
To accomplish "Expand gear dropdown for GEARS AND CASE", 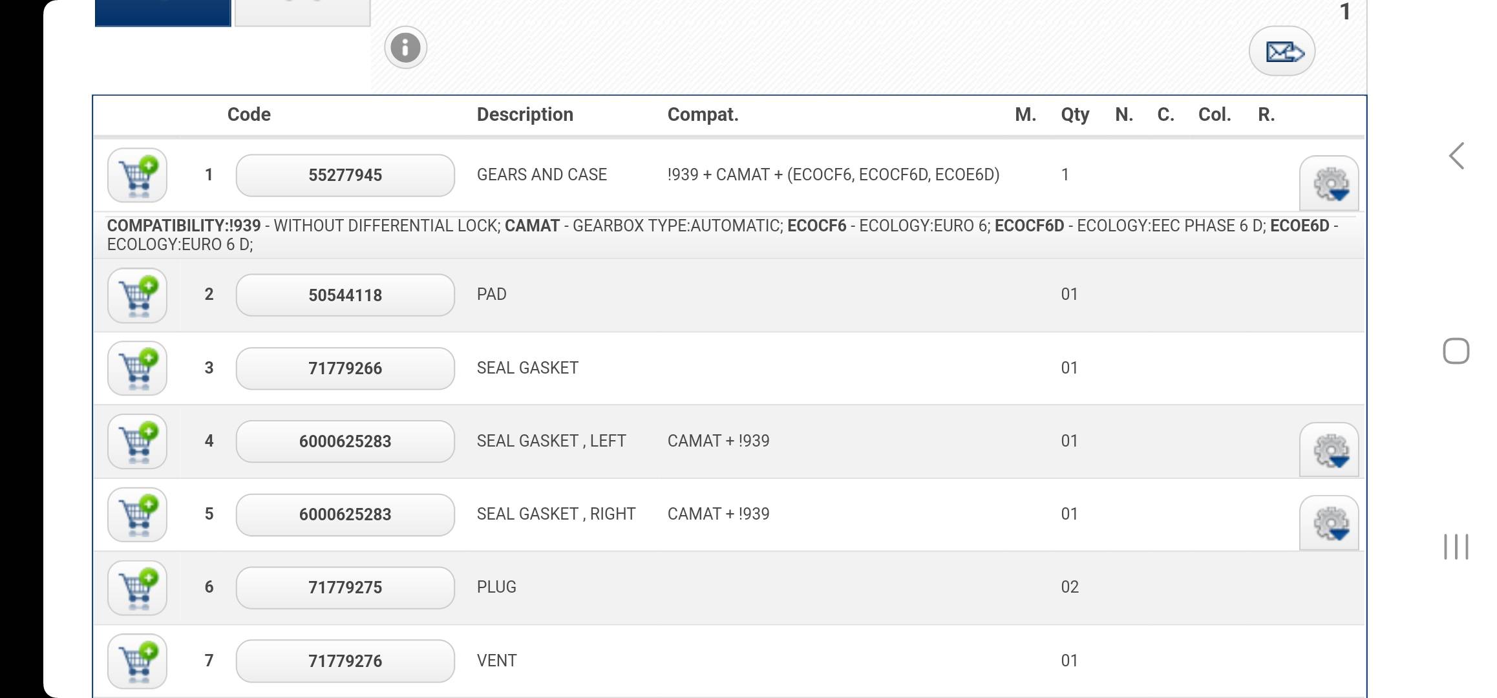I will pos(1329,183).
